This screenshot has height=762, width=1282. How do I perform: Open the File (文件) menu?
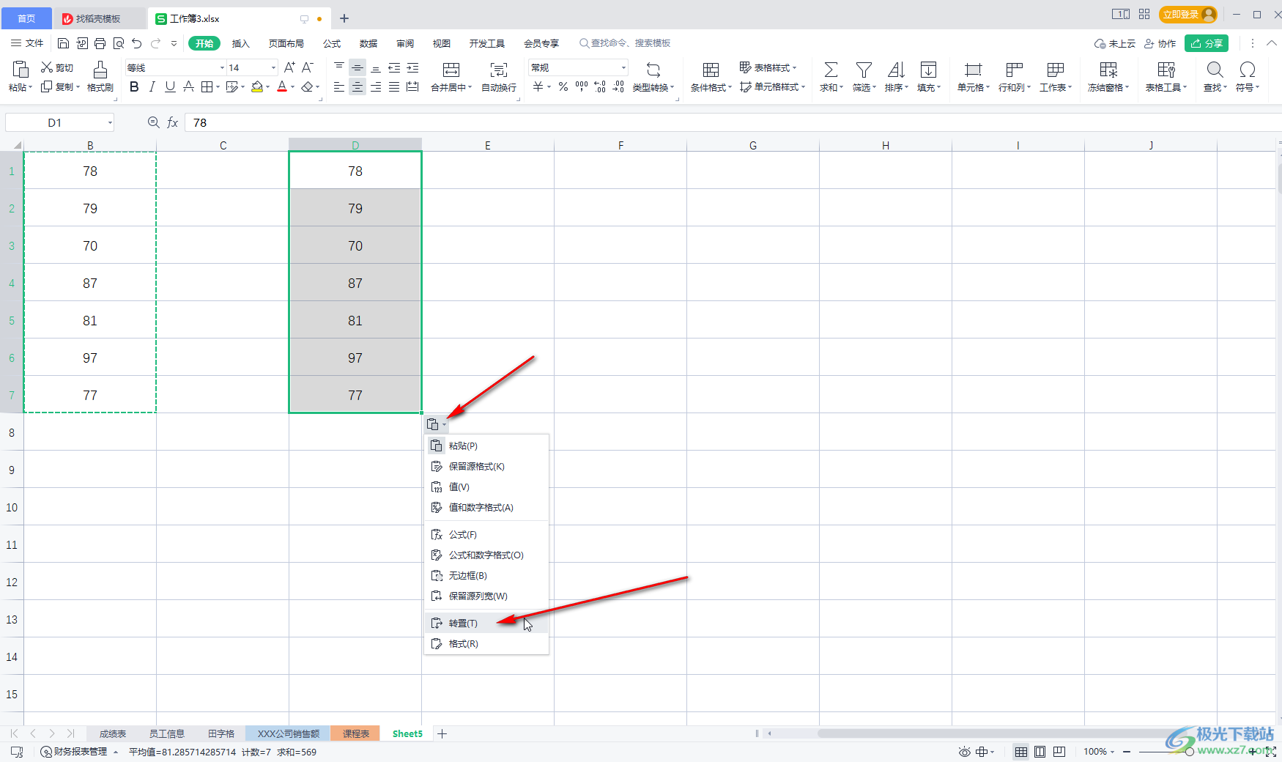[x=28, y=43]
